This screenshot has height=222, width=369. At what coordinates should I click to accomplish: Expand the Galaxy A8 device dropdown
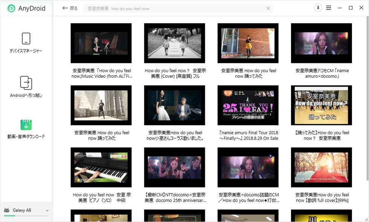[x=47, y=211]
